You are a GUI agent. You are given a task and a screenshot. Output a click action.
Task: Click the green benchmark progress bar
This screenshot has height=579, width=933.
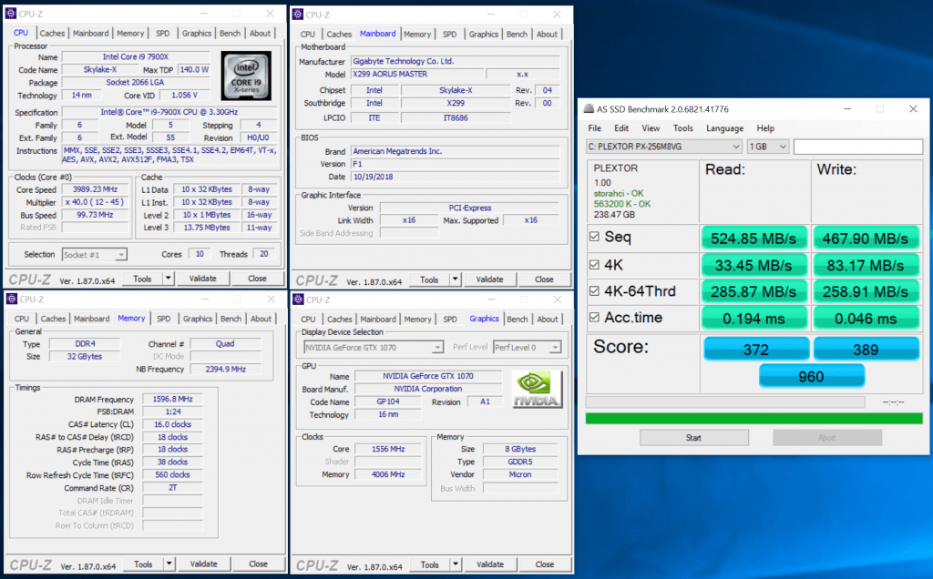coord(753,418)
